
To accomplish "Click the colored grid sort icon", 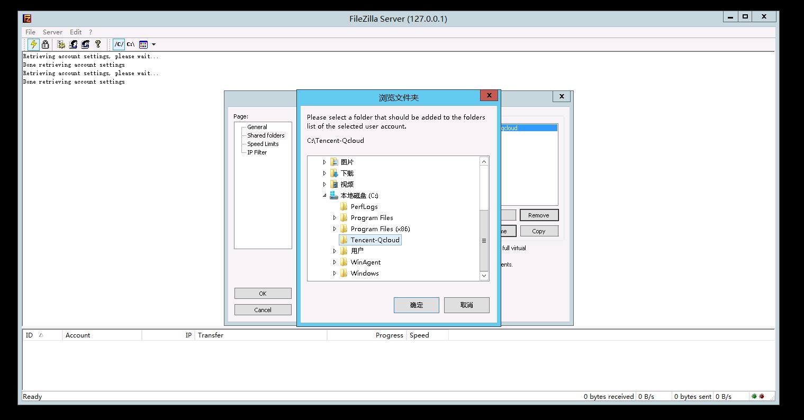I will tap(143, 44).
